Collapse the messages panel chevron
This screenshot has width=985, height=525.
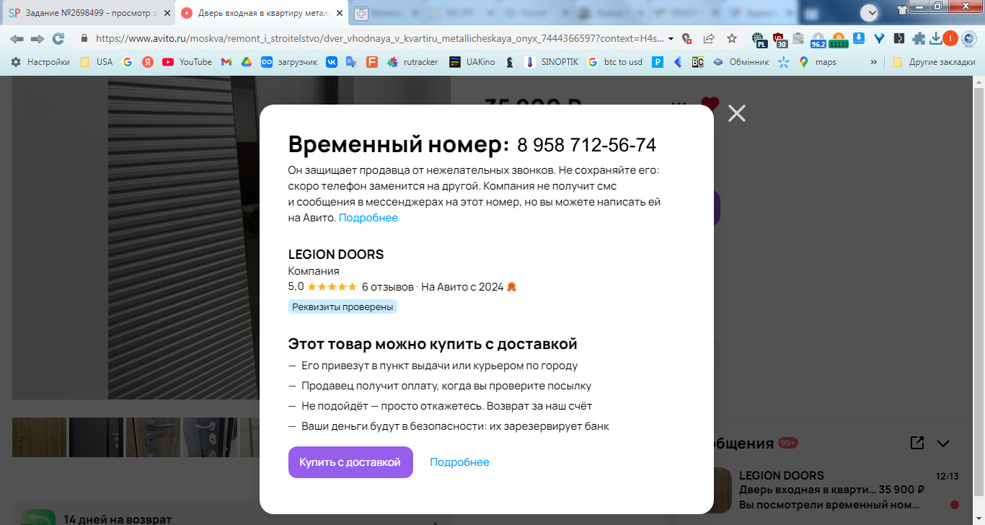943,443
